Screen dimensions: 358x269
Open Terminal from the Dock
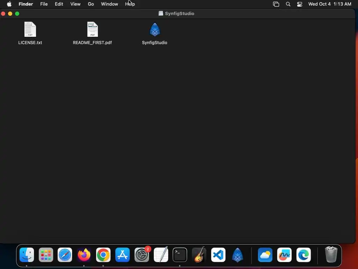pyautogui.click(x=180, y=255)
